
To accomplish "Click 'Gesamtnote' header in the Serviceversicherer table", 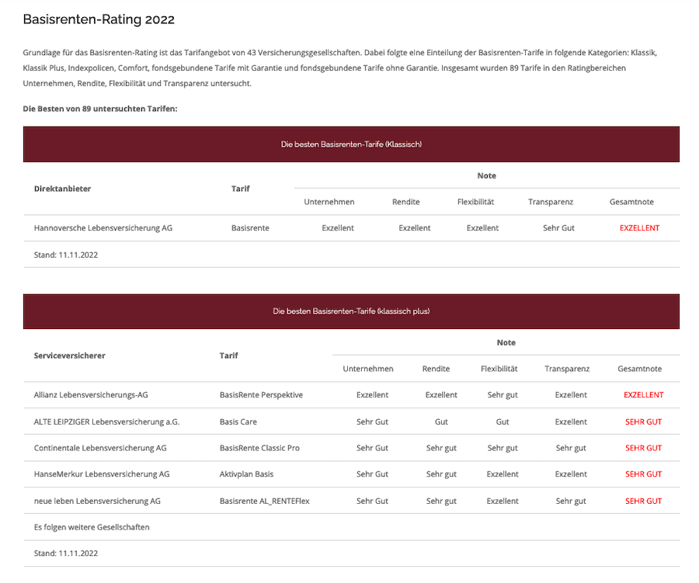I will [640, 369].
